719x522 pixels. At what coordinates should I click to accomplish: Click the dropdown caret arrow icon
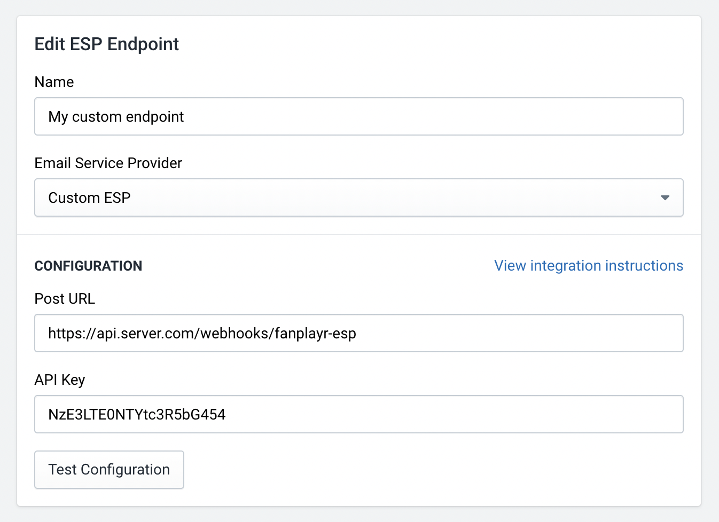click(665, 197)
